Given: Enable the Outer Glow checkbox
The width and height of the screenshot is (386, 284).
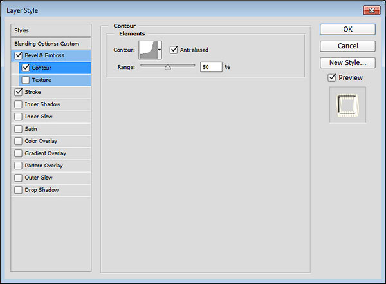Looking at the screenshot, I should (19, 178).
